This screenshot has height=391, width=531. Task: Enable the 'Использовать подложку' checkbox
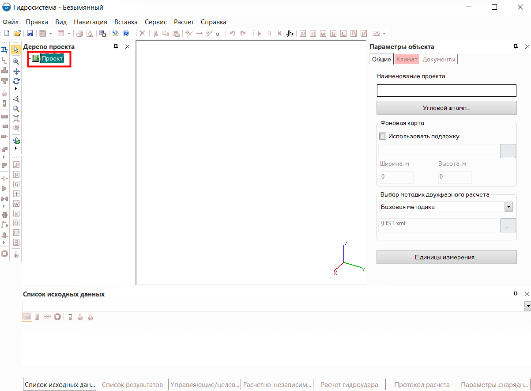point(383,136)
